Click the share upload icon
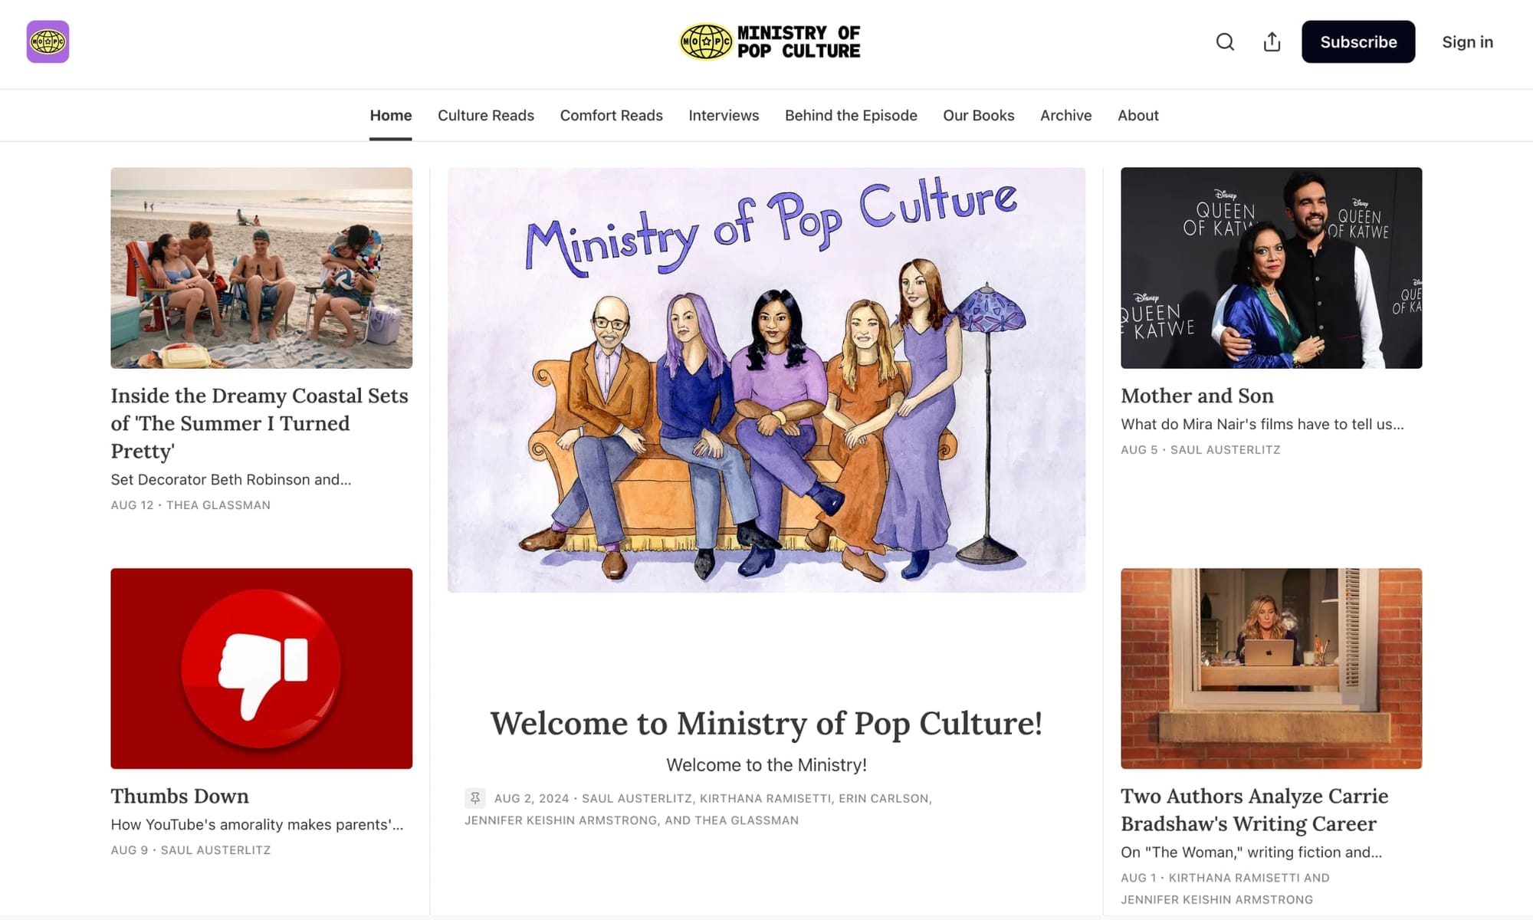This screenshot has height=920, width=1533. [x=1272, y=42]
